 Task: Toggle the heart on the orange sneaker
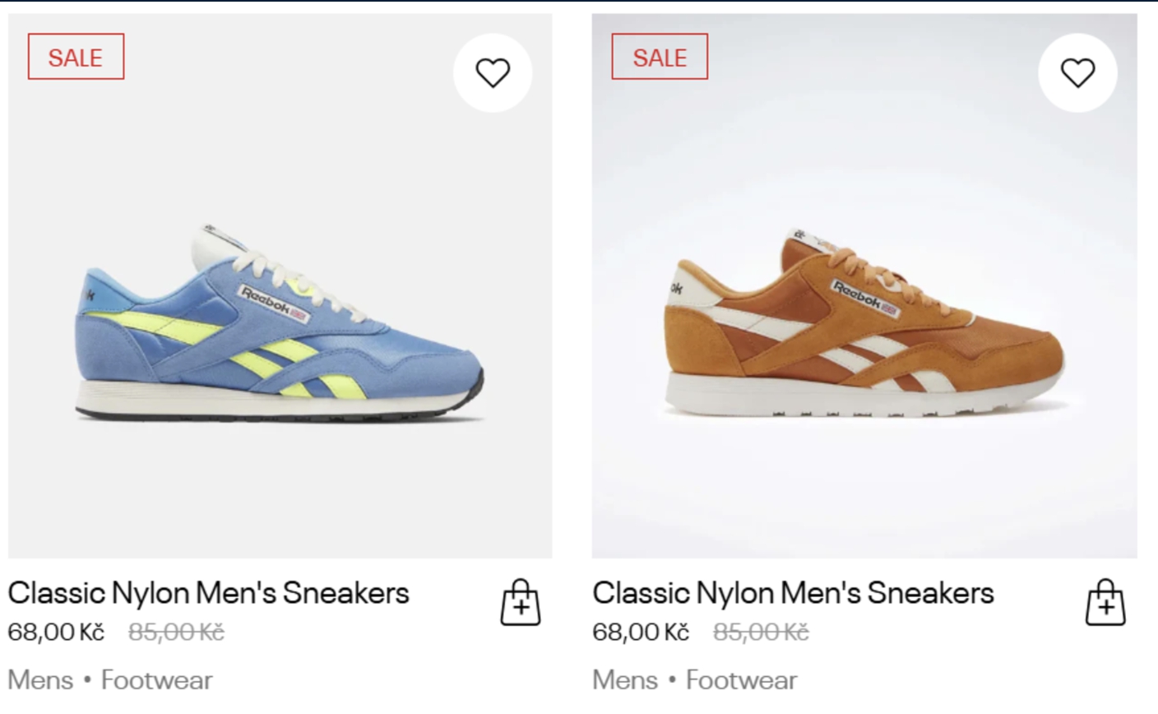(x=1077, y=73)
